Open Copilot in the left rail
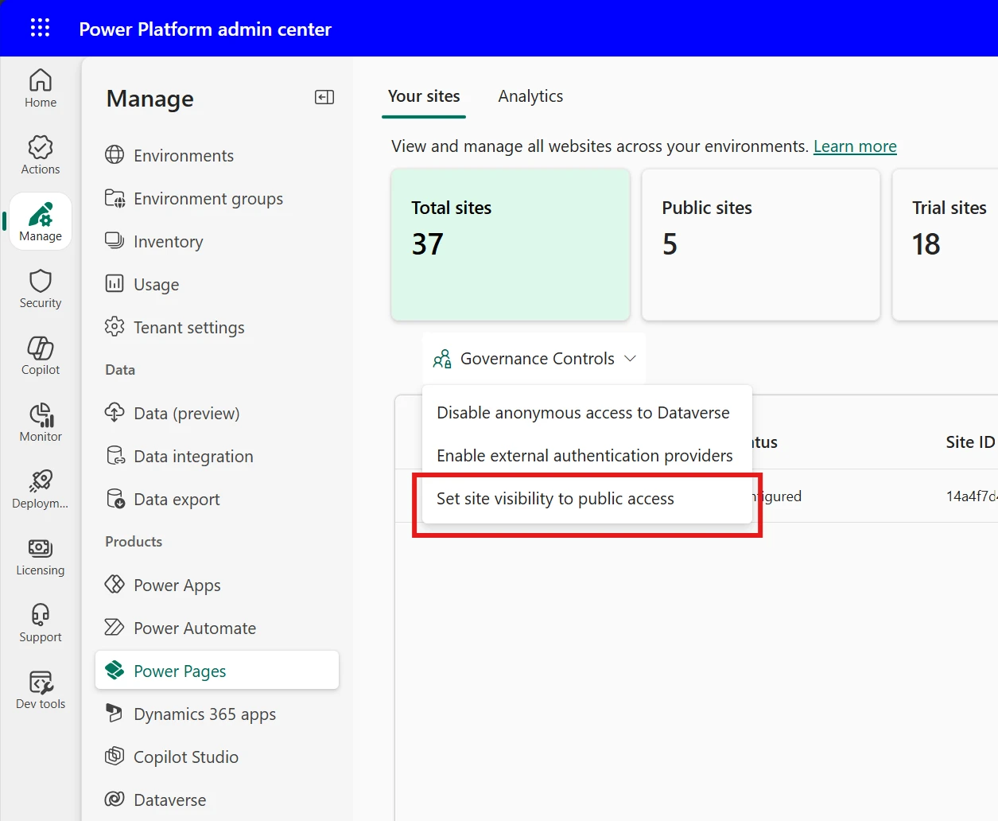 [41, 356]
